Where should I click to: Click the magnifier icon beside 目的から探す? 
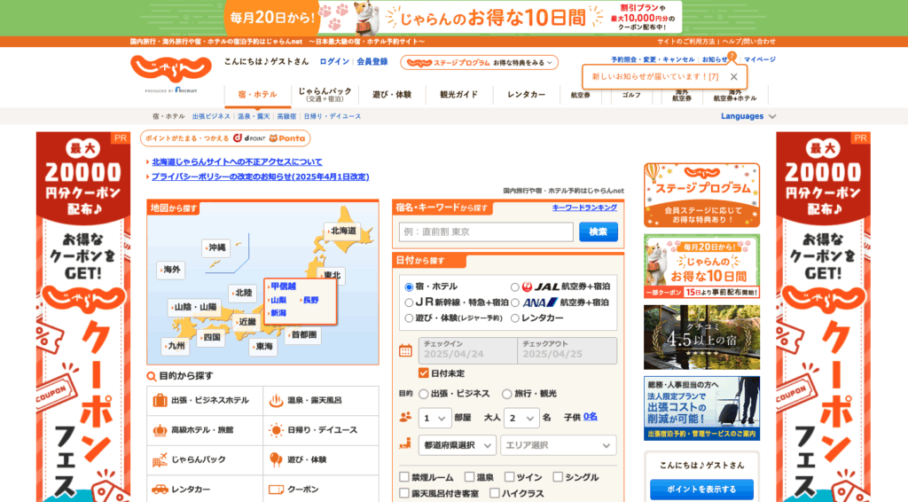click(152, 376)
